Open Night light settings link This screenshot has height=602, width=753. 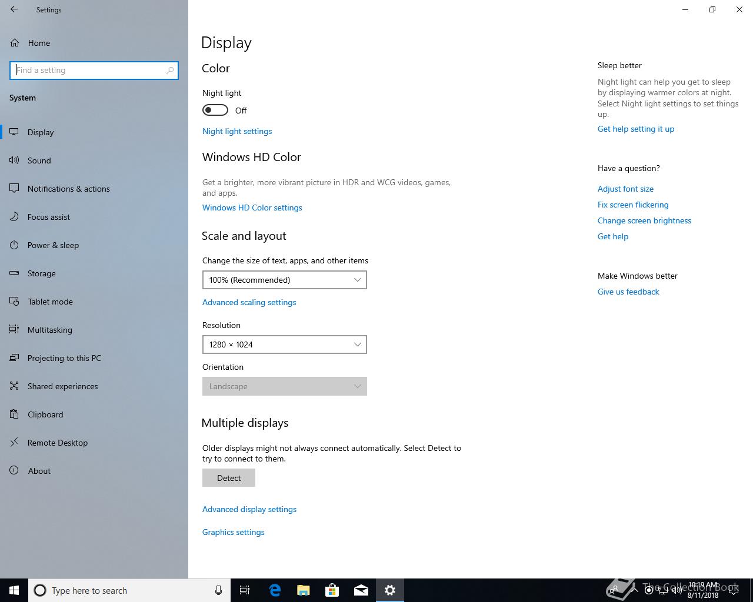[x=237, y=131]
